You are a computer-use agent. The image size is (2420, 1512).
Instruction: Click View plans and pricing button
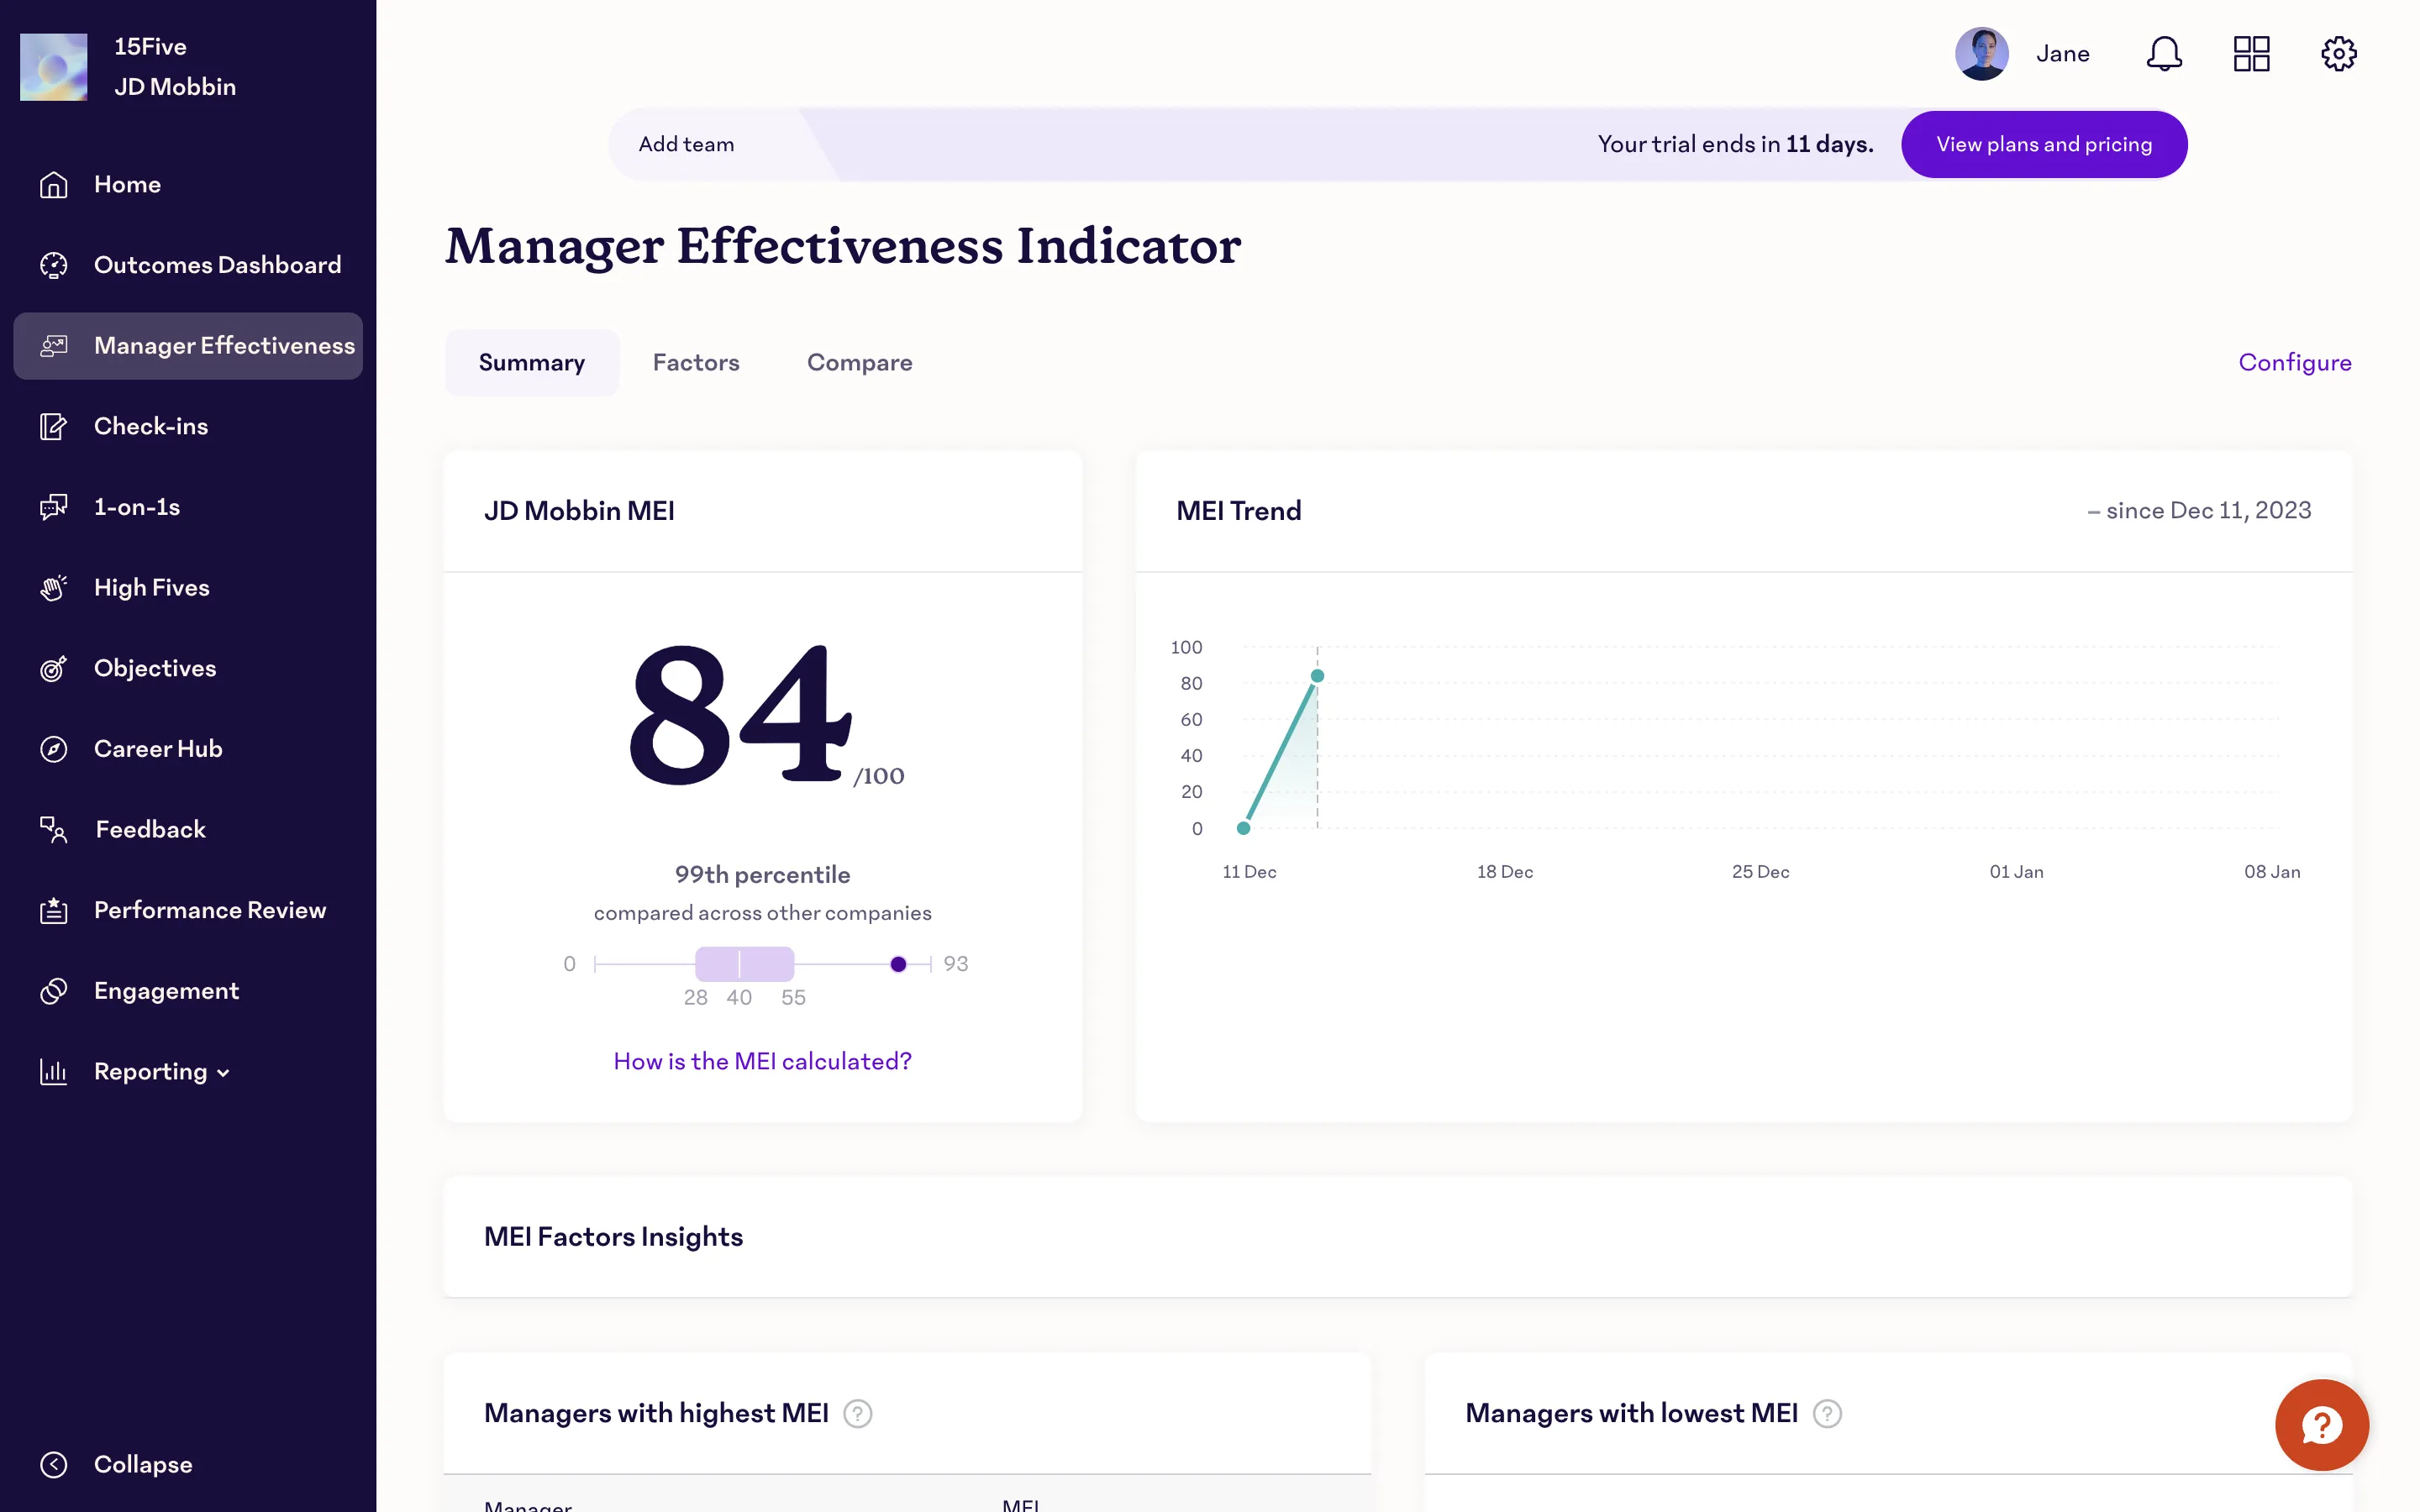click(x=2043, y=144)
